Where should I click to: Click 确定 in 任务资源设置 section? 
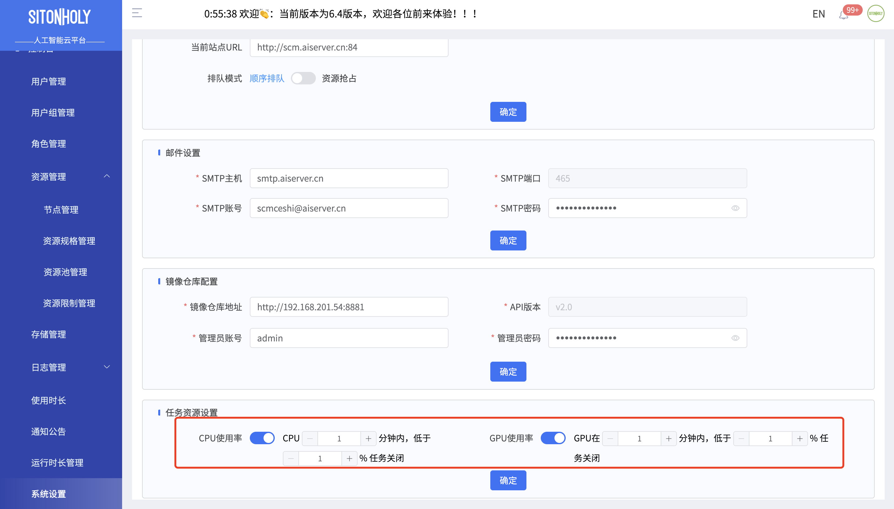508,480
